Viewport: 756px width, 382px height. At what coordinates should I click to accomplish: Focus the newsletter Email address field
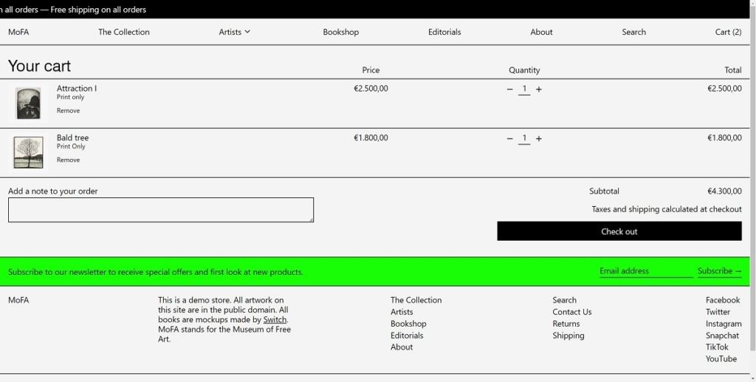tap(645, 271)
